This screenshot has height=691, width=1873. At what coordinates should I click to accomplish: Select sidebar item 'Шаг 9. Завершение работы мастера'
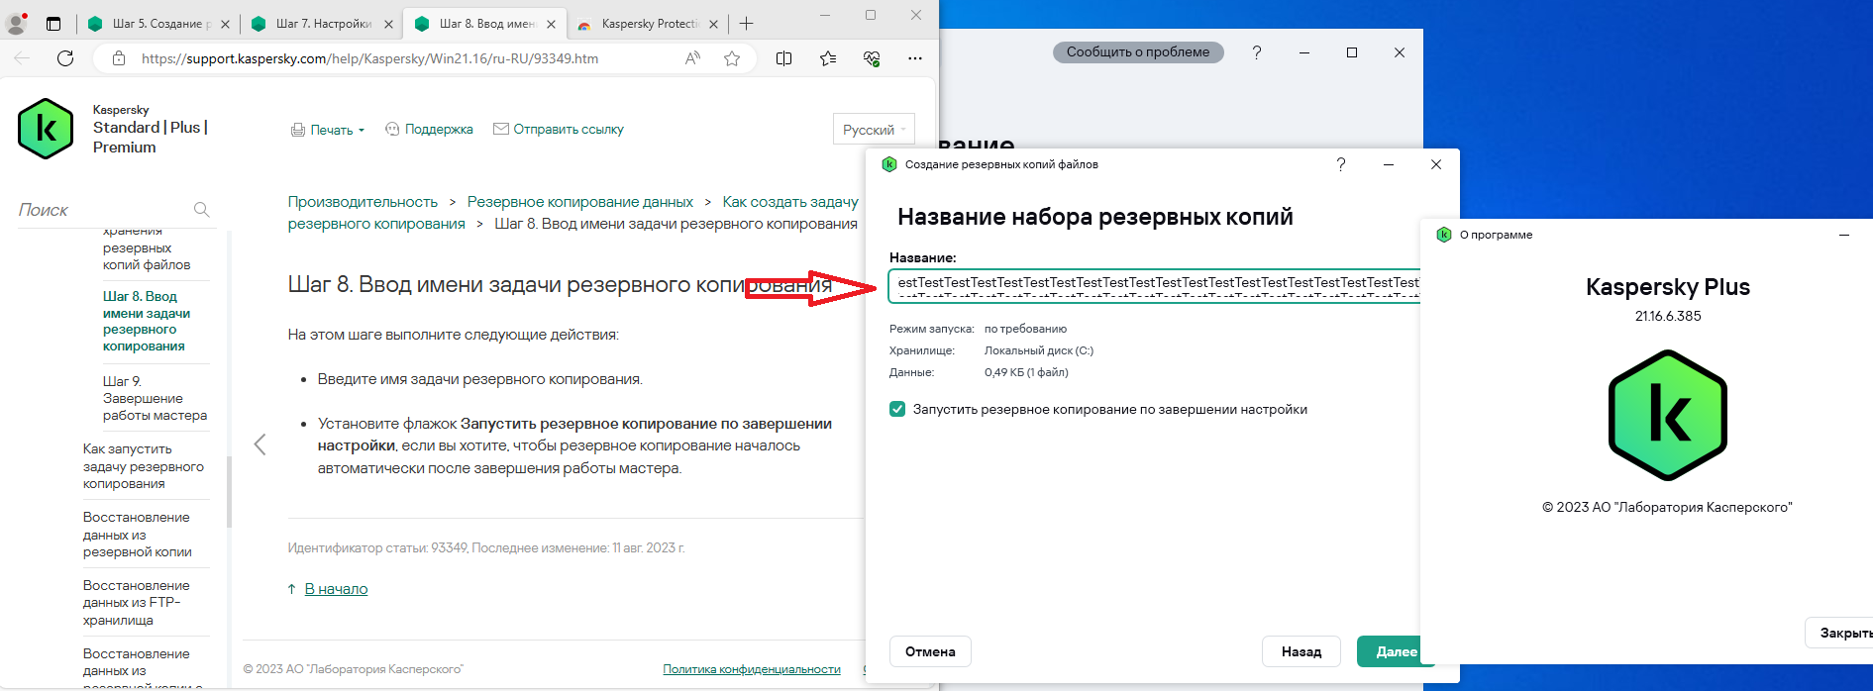(155, 398)
